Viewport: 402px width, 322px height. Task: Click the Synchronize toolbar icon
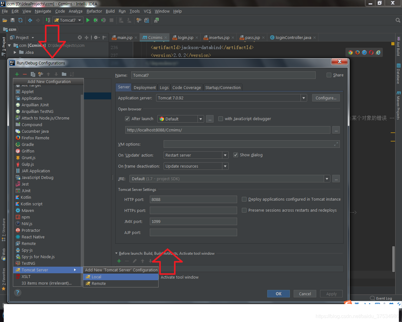pyautogui.click(x=20, y=20)
